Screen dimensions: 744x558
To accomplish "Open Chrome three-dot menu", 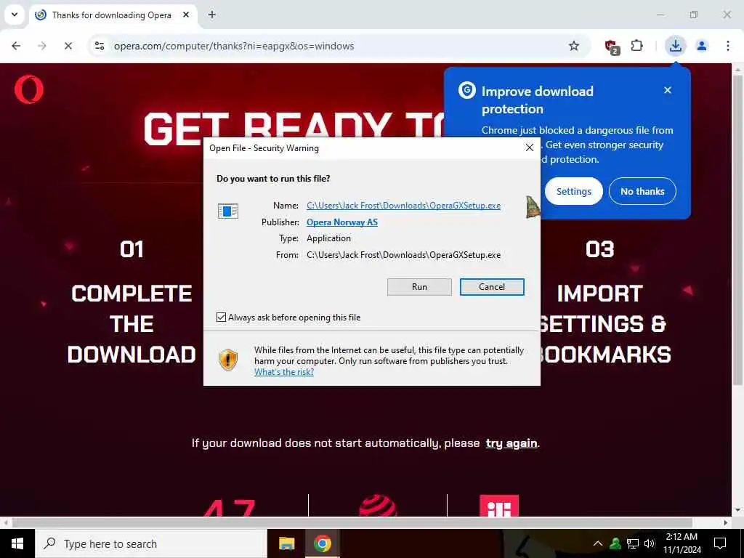I will point(727,46).
